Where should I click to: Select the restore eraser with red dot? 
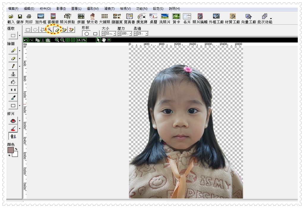pos(71,30)
